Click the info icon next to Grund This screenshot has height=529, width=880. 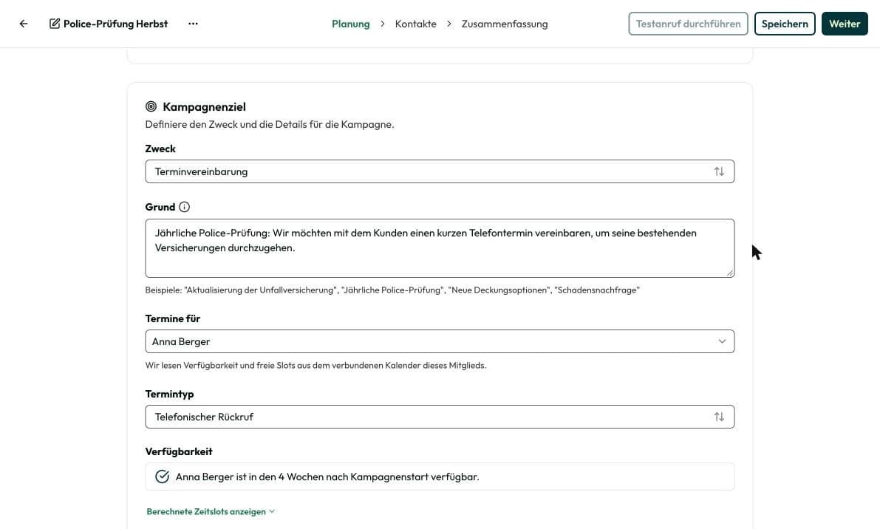[184, 207]
